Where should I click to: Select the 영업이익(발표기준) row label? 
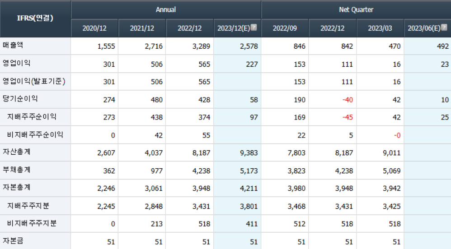coord(34,81)
